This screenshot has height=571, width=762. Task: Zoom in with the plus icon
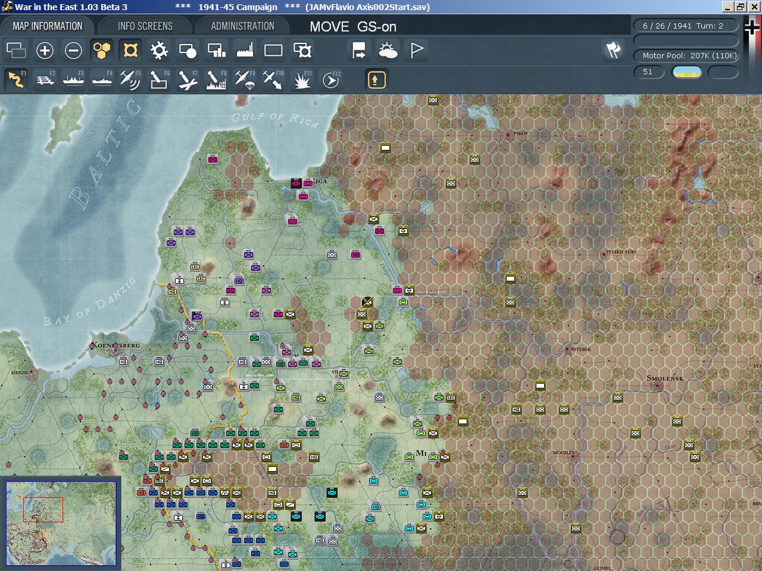click(45, 51)
